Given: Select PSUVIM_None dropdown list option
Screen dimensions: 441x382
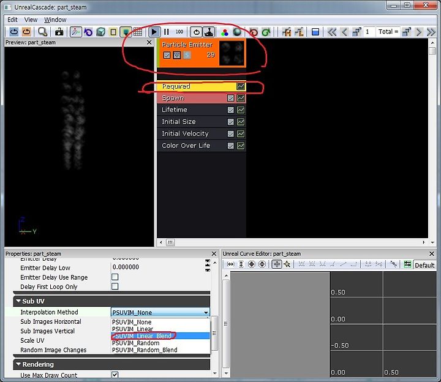Looking at the screenshot, I should pyautogui.click(x=160, y=322).
